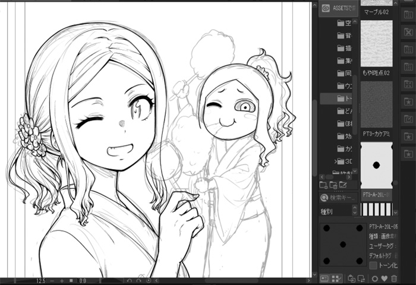Open the 種別 type filter dropdown
The height and width of the screenshot is (285, 416).
[339, 211]
